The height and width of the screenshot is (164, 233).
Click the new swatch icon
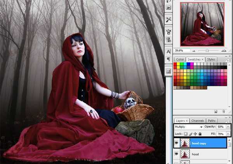coord(216,112)
